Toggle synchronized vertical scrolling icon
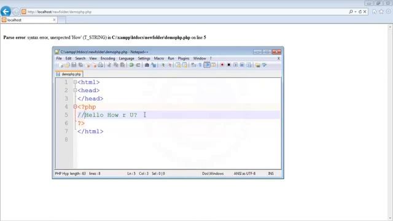 pos(178,65)
